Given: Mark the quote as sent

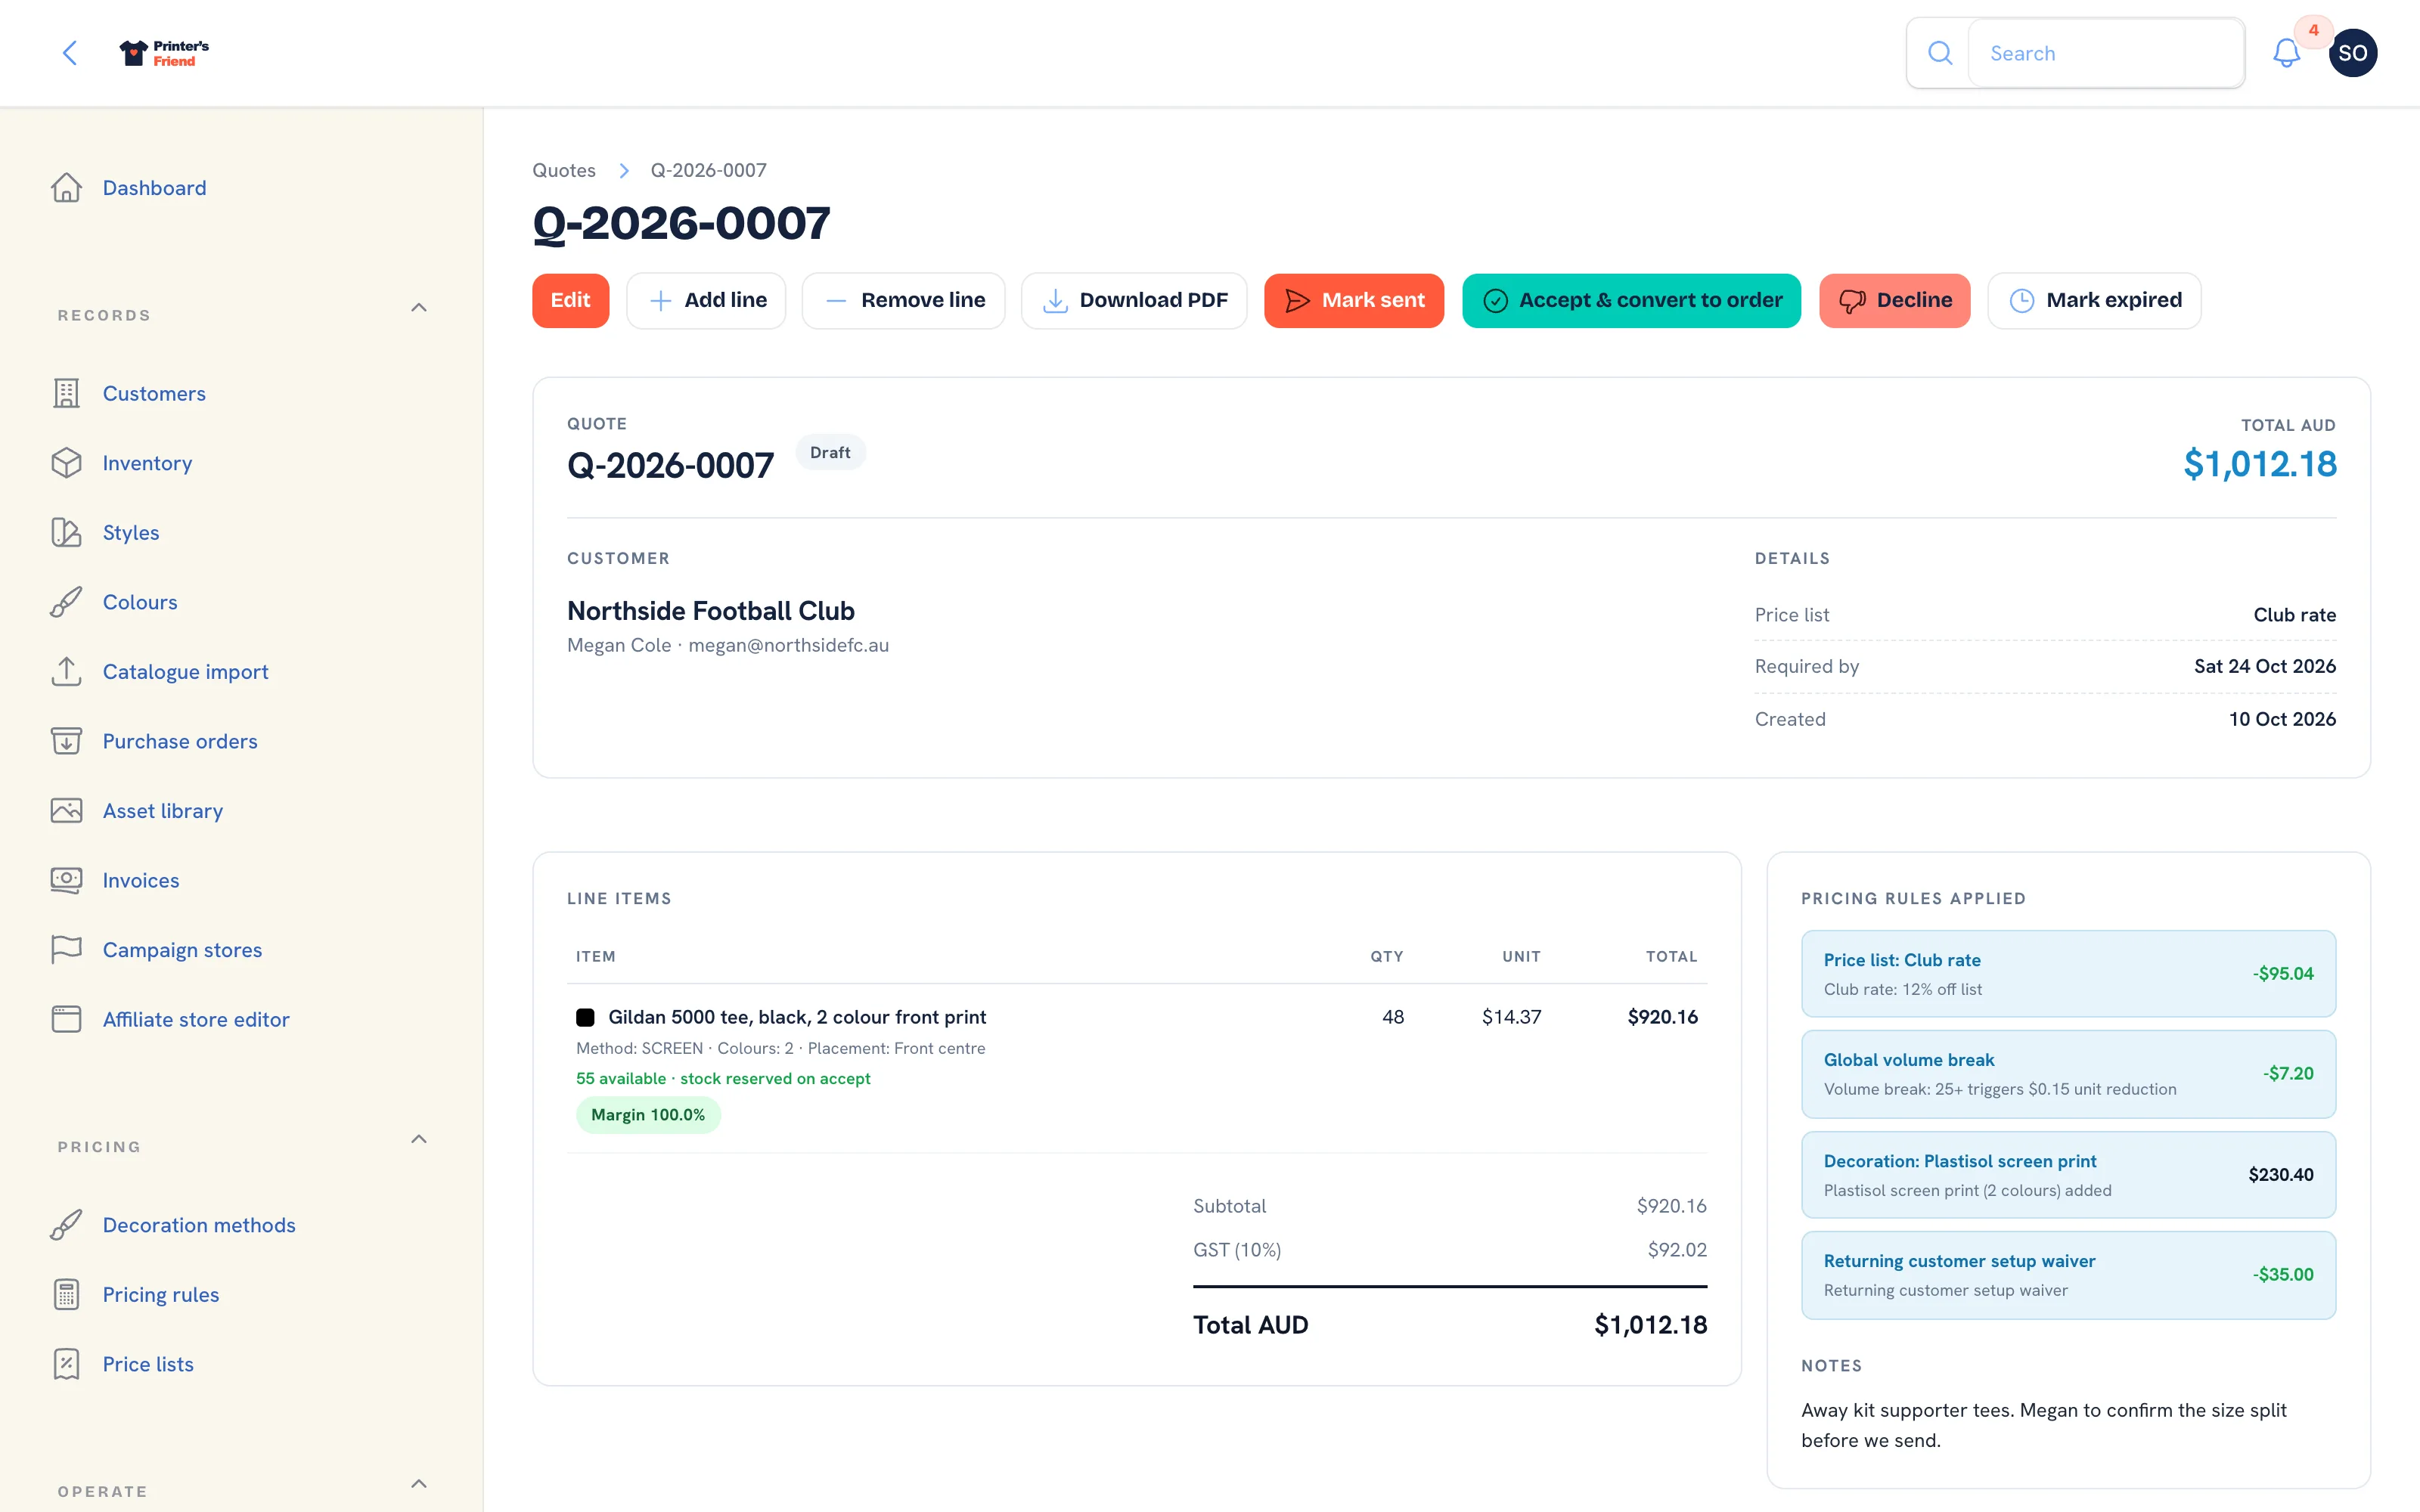Looking at the screenshot, I should tap(1354, 300).
